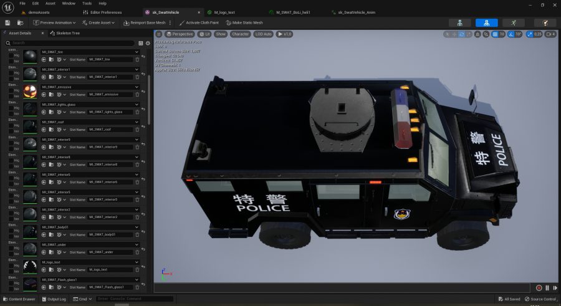Screen dimensions: 561x306
Task: Open the Cmd console type dropdown
Action: coord(82,299)
